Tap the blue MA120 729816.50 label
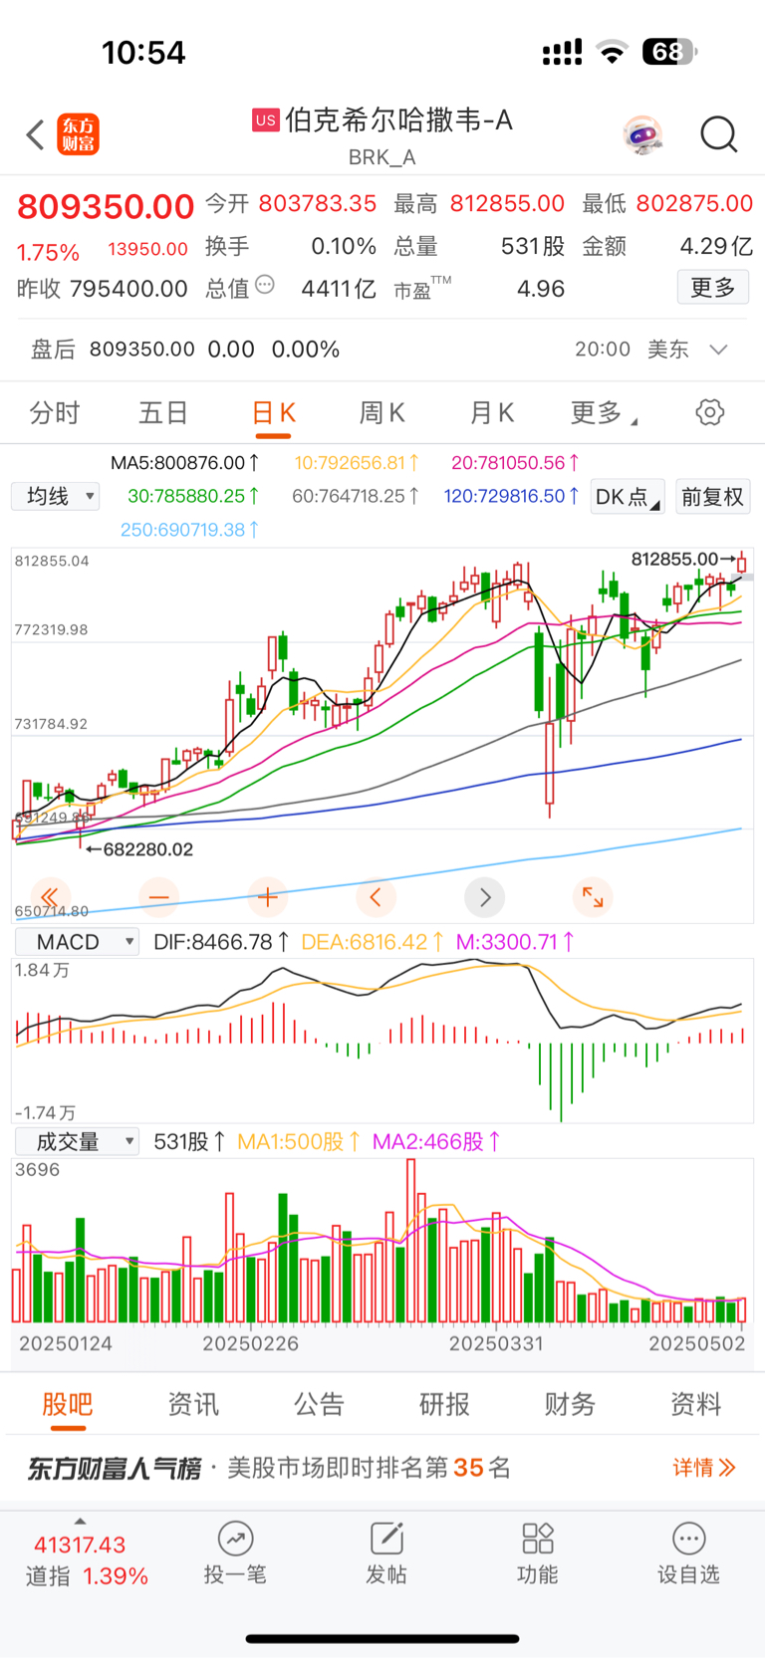 tap(512, 496)
